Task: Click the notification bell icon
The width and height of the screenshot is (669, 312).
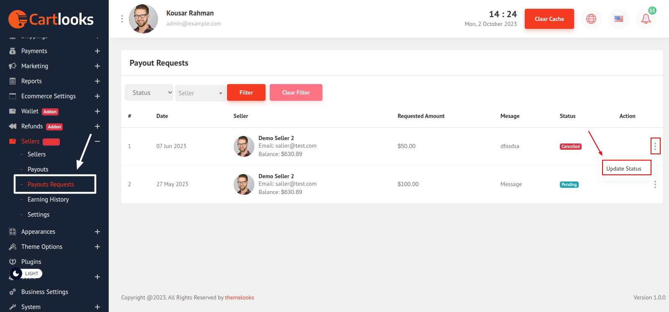Action: [646, 19]
